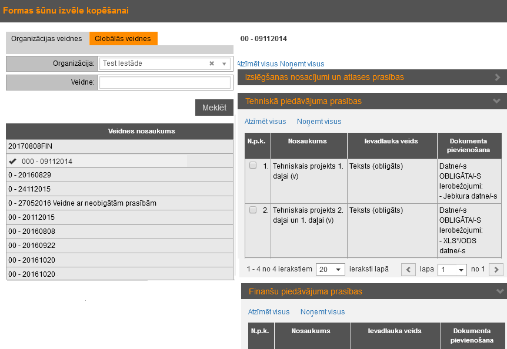Focus the Veidne text input field

pos(165,82)
